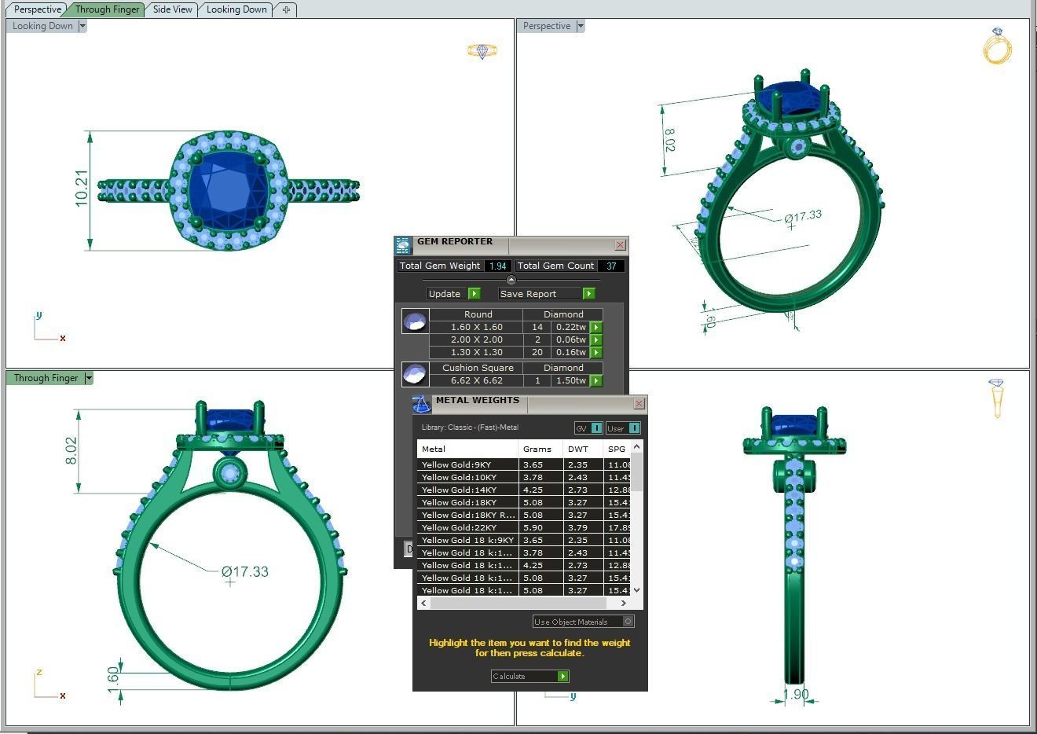The height and width of the screenshot is (734, 1037).
Task: Switch to the Side View tab
Action: (171, 9)
